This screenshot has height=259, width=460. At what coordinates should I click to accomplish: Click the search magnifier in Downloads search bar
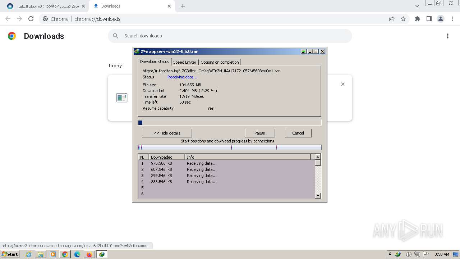(116, 36)
